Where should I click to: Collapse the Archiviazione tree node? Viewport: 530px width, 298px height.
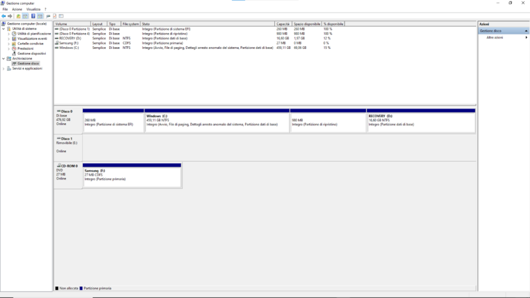pyautogui.click(x=4, y=58)
